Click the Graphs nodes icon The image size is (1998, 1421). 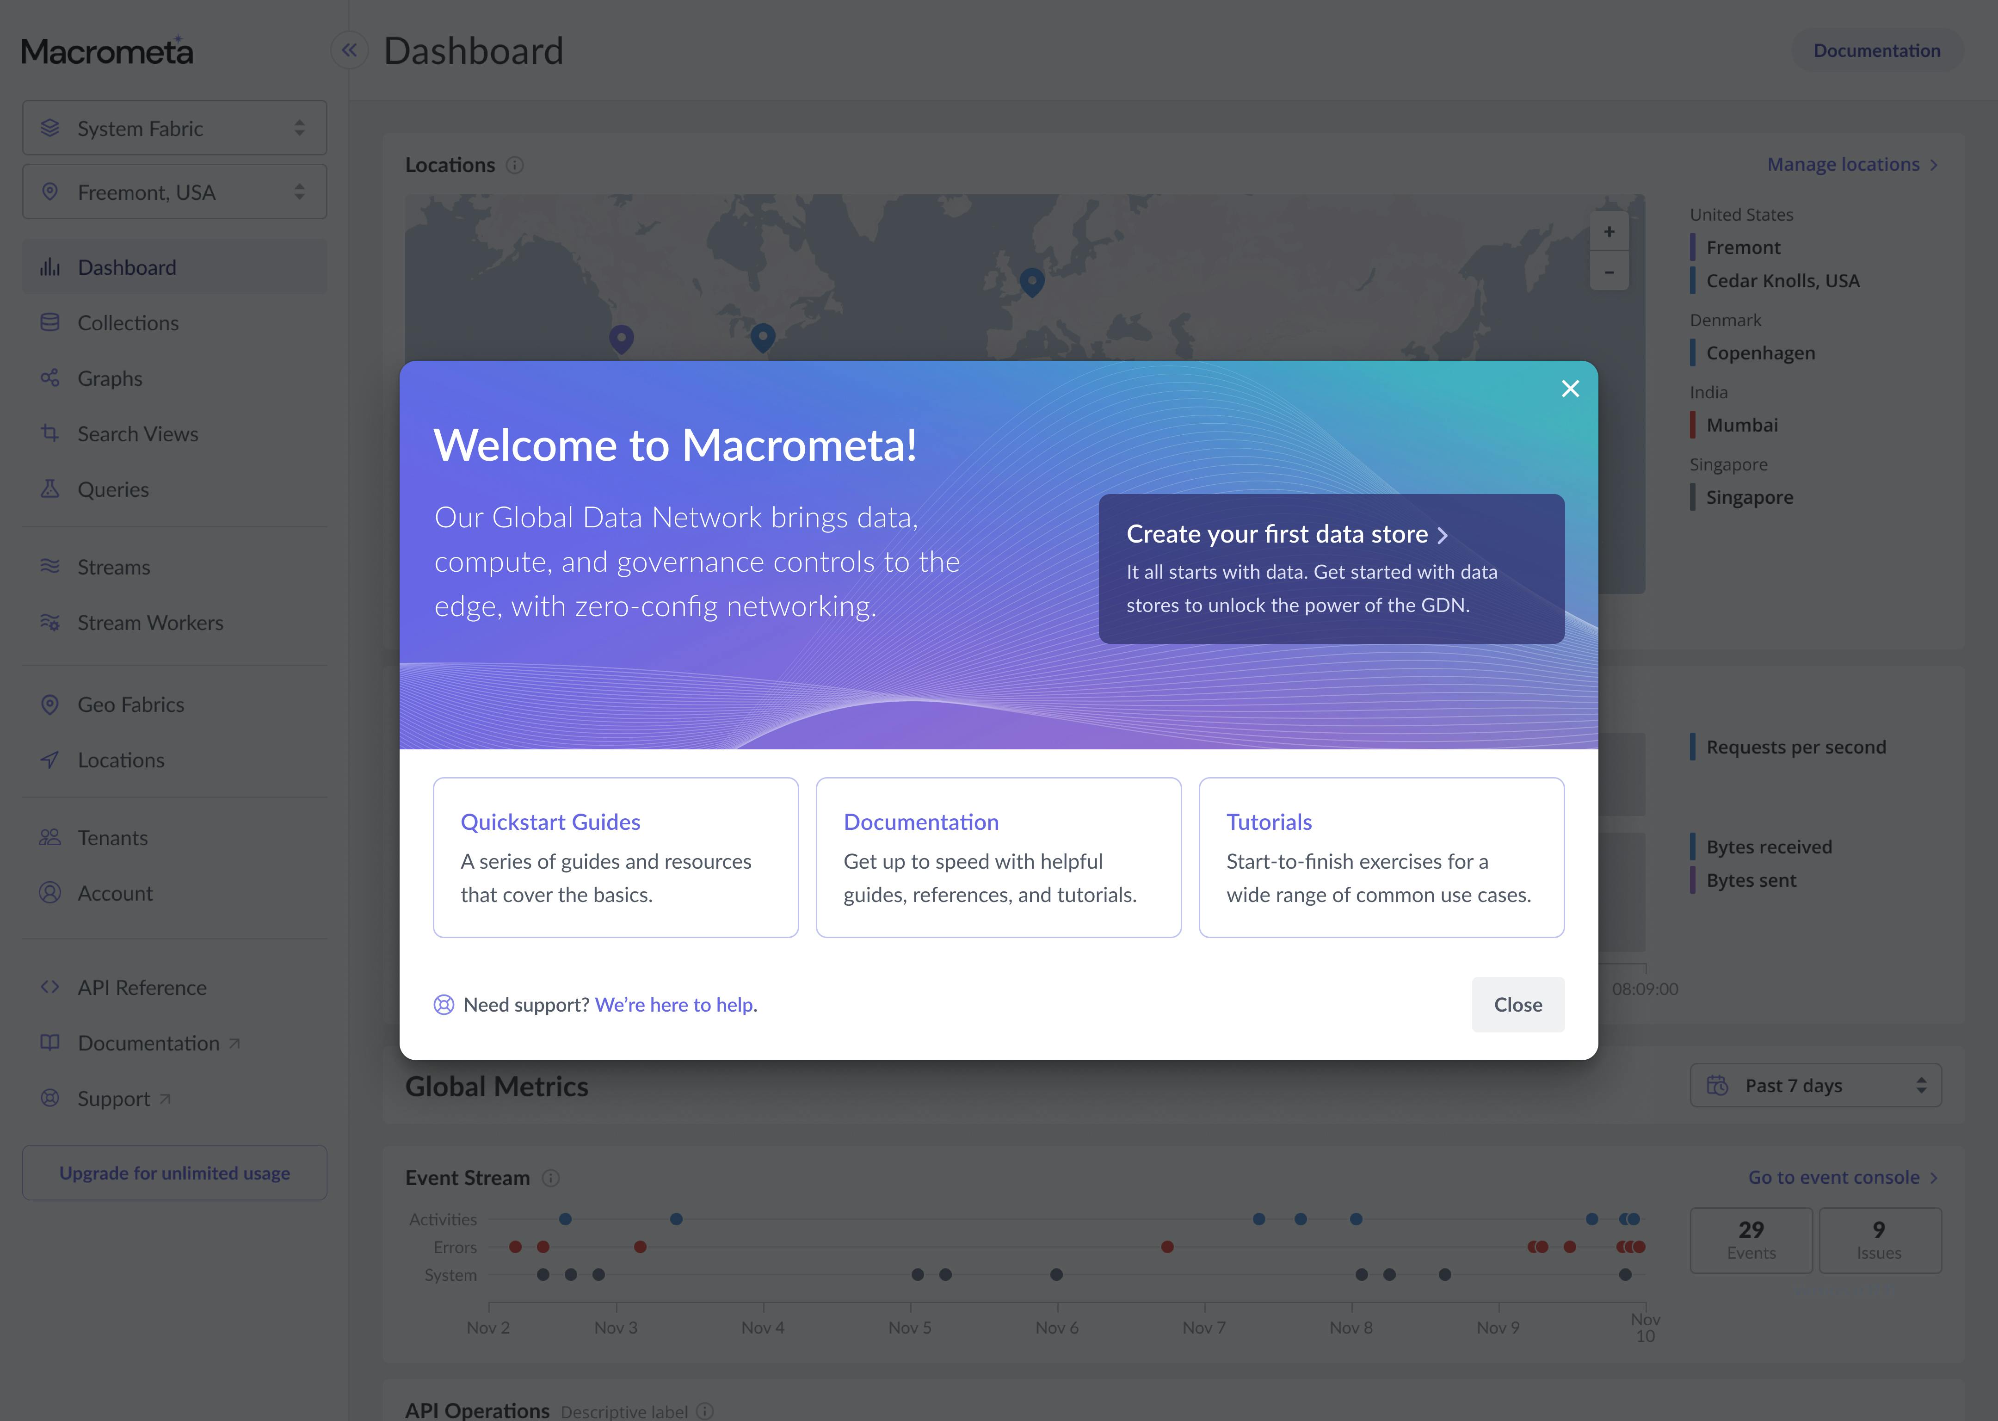click(x=50, y=378)
